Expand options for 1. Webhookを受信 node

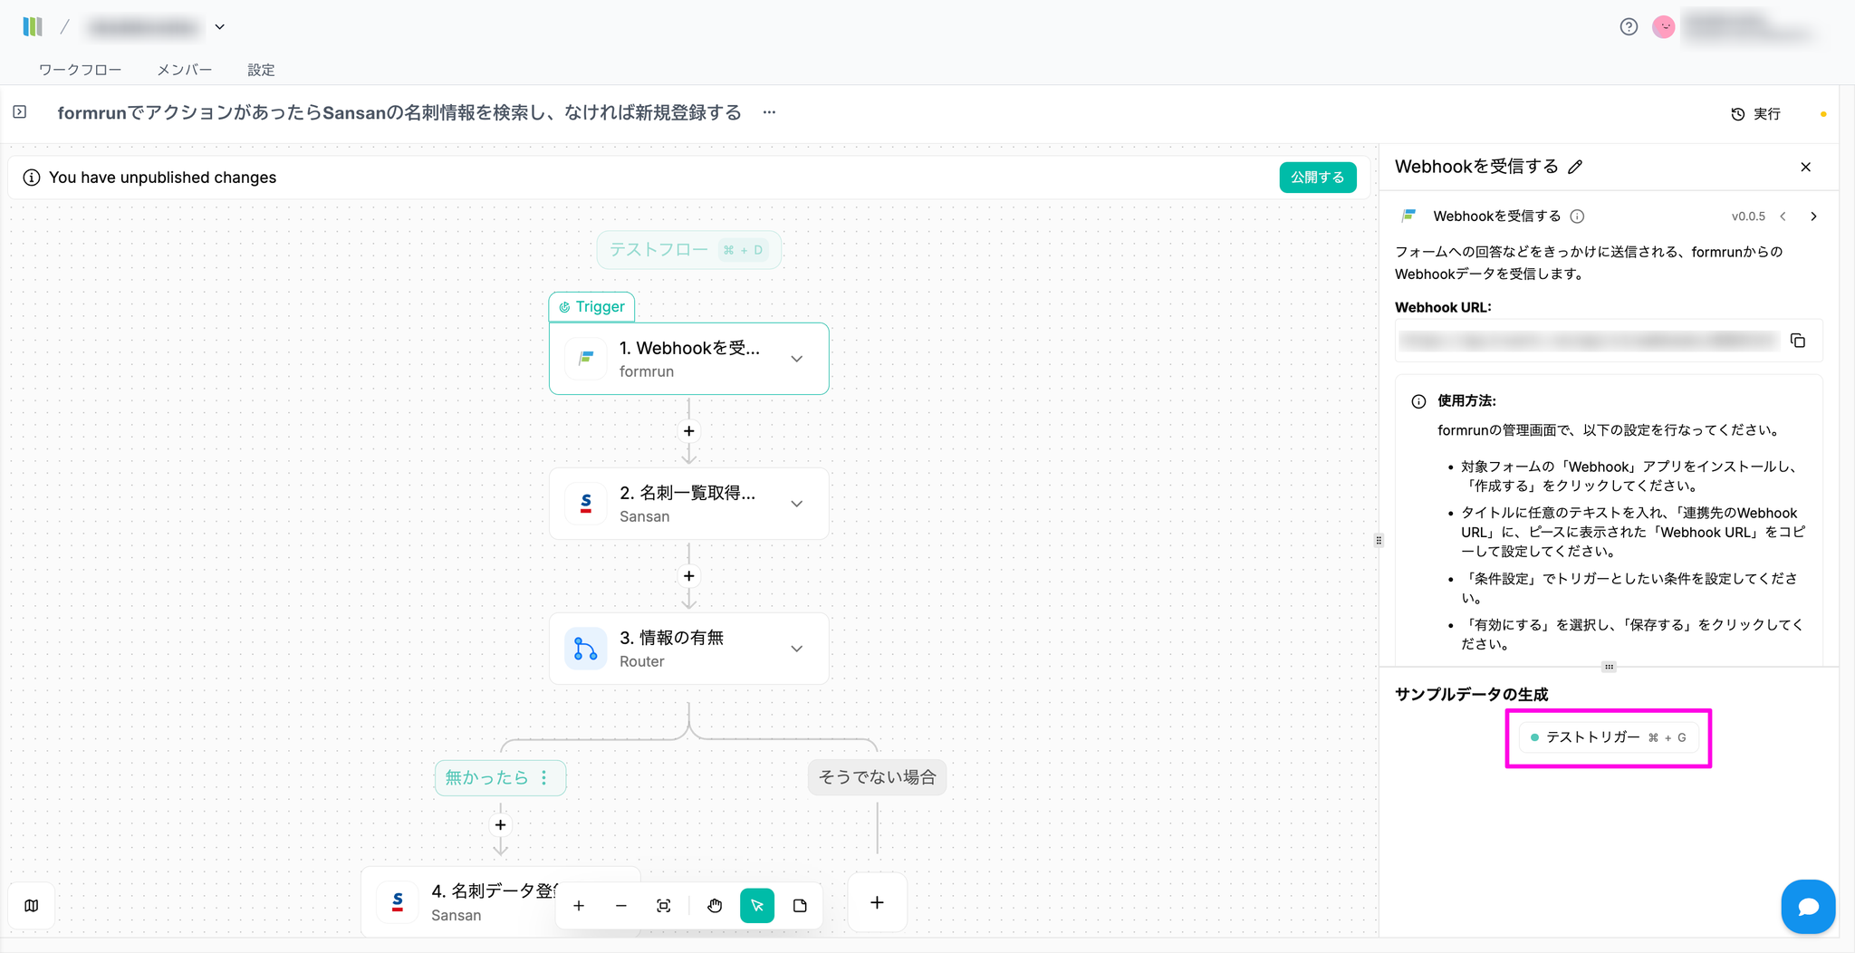click(x=797, y=359)
